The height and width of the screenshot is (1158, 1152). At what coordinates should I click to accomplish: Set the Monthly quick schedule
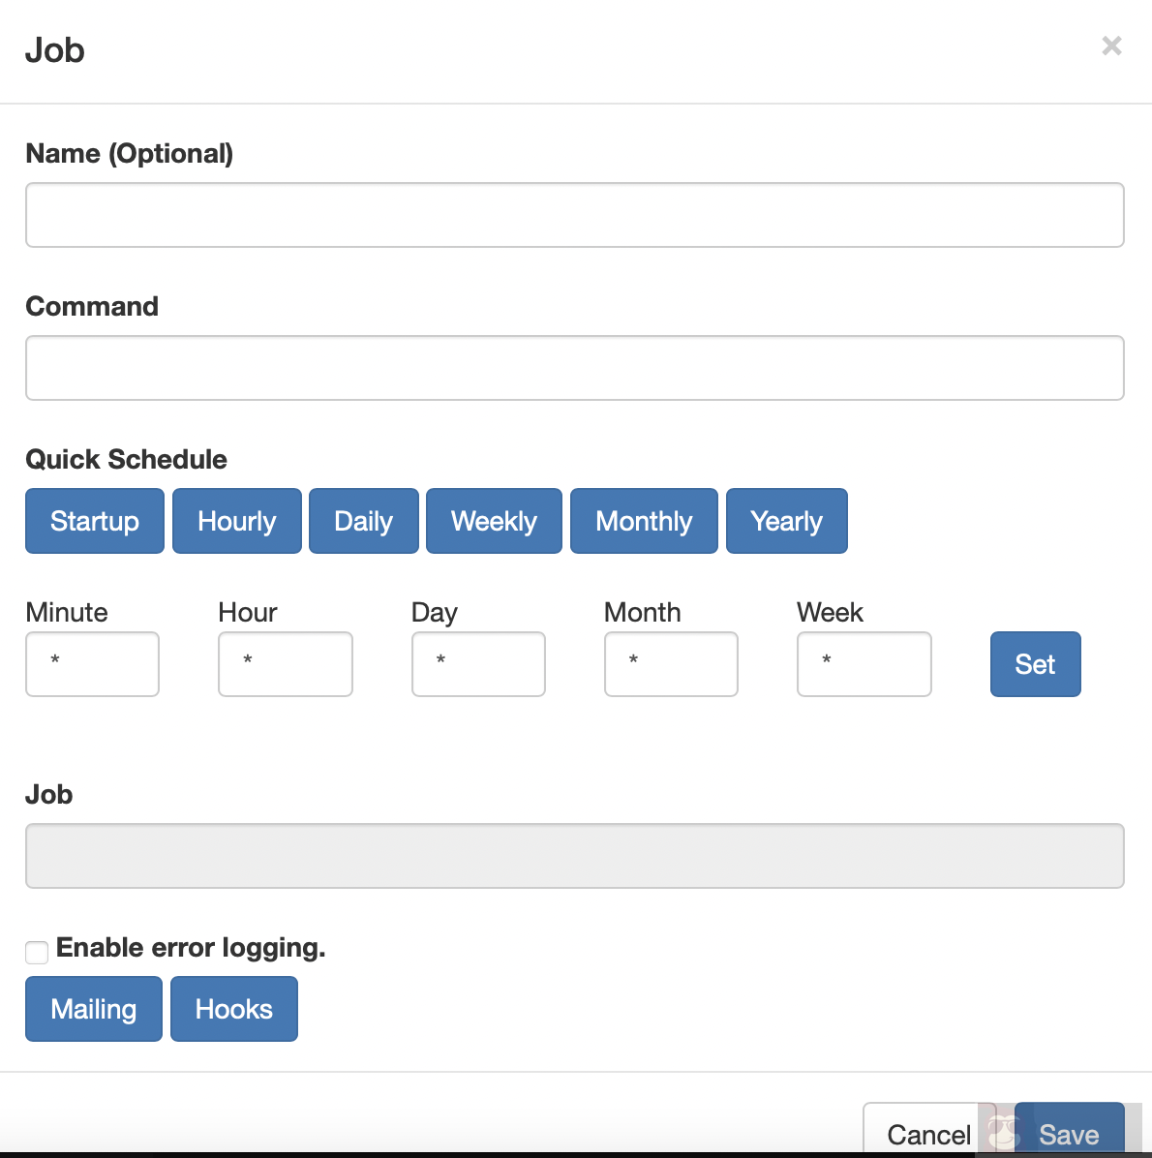point(644,521)
